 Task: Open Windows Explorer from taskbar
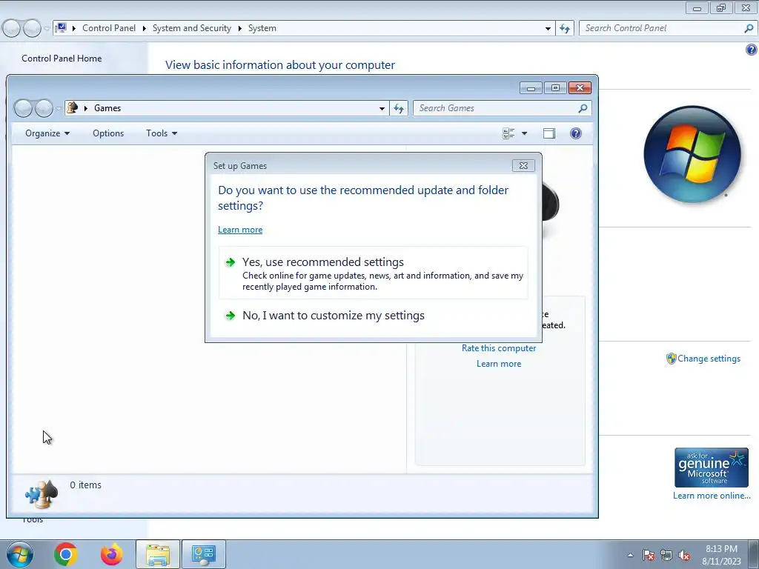point(158,554)
